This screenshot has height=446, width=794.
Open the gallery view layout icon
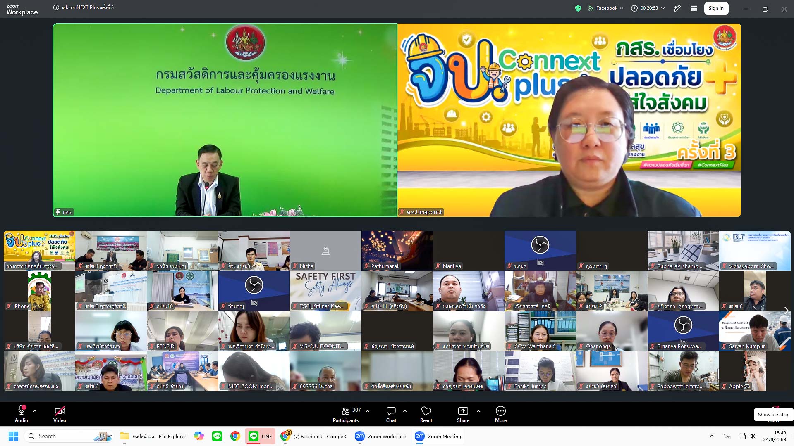pyautogui.click(x=694, y=8)
